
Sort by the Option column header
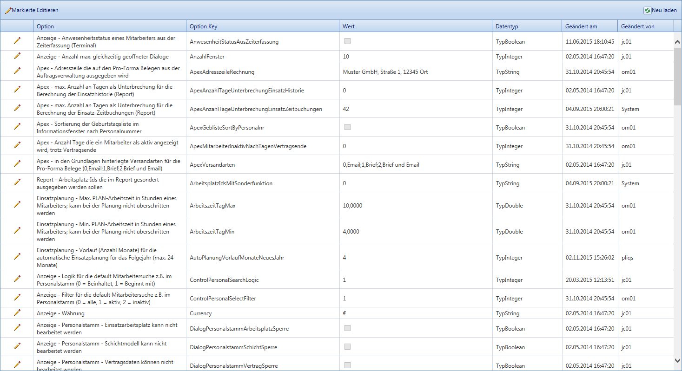click(x=109, y=26)
